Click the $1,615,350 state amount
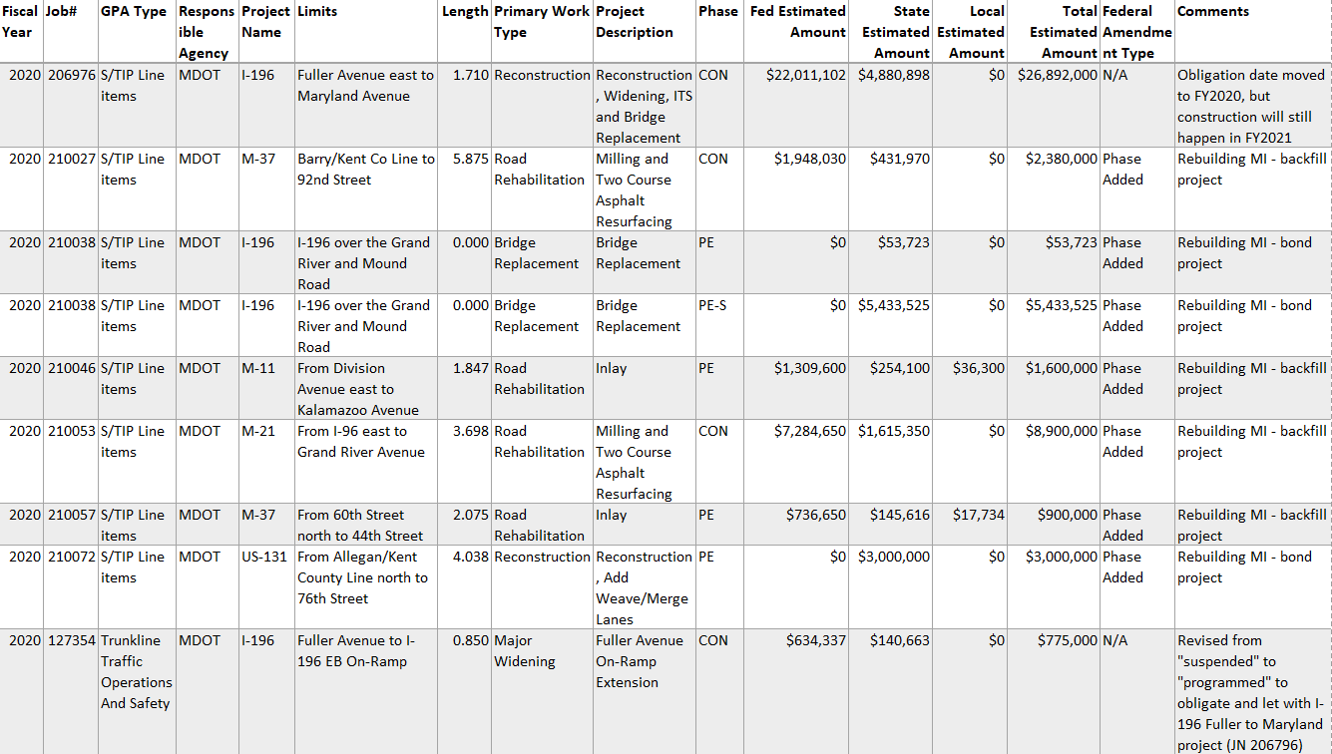 pyautogui.click(x=893, y=431)
